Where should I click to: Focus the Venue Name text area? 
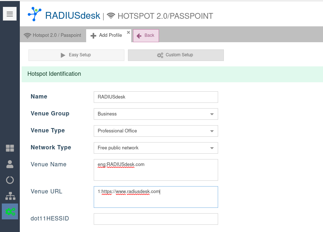coord(156,170)
